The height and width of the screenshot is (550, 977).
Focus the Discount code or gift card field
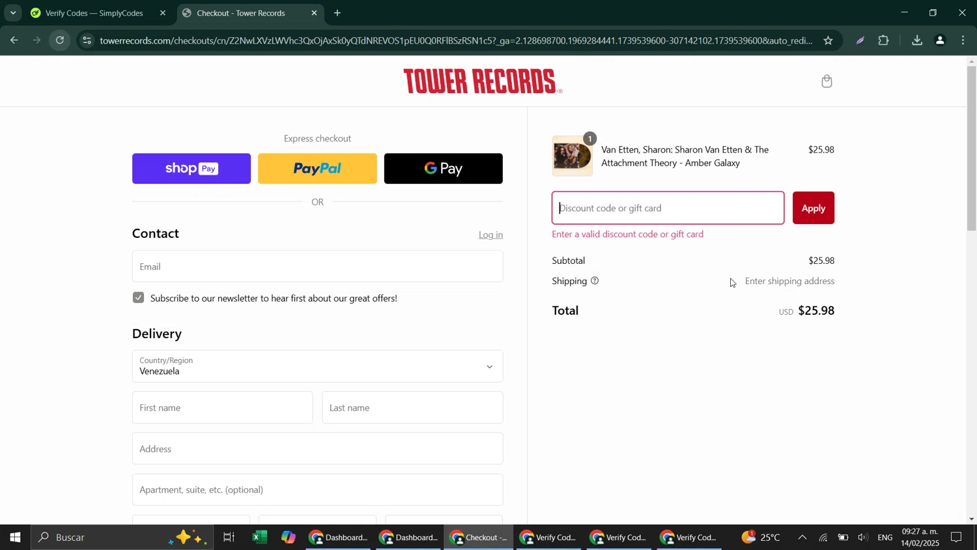pyautogui.click(x=668, y=209)
